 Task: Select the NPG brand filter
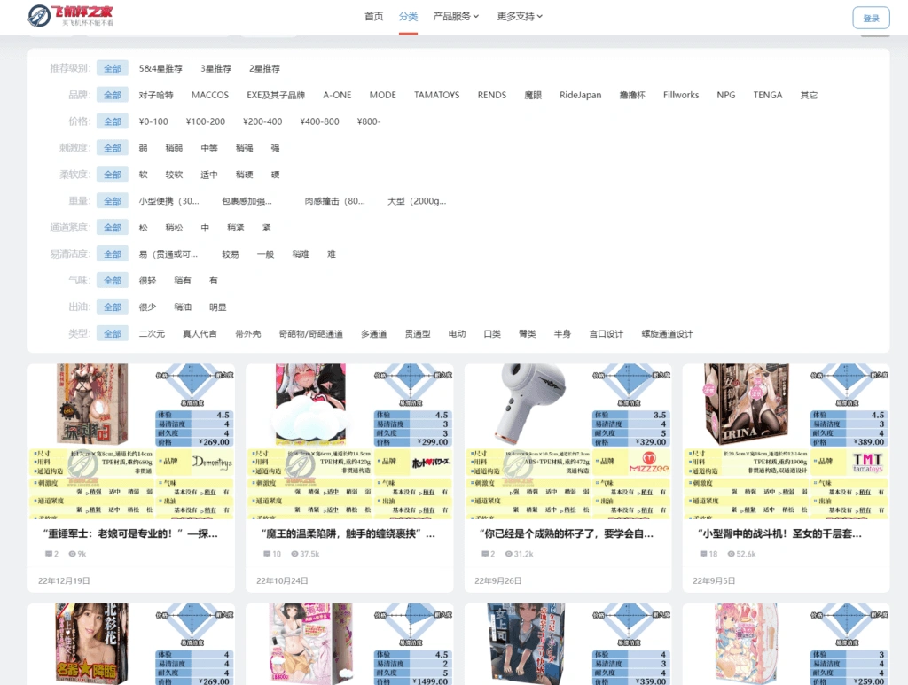coord(726,95)
